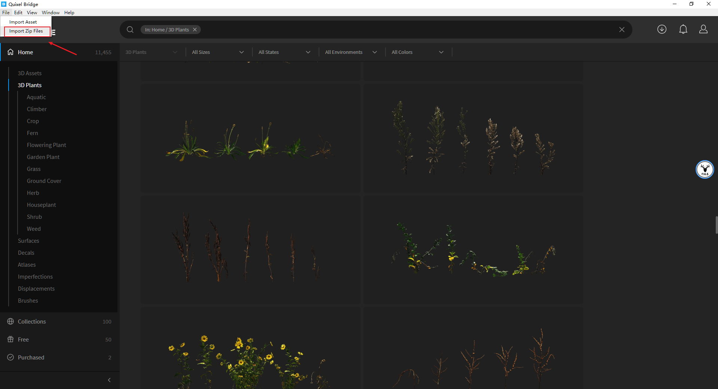Open the Help menu

point(69,12)
